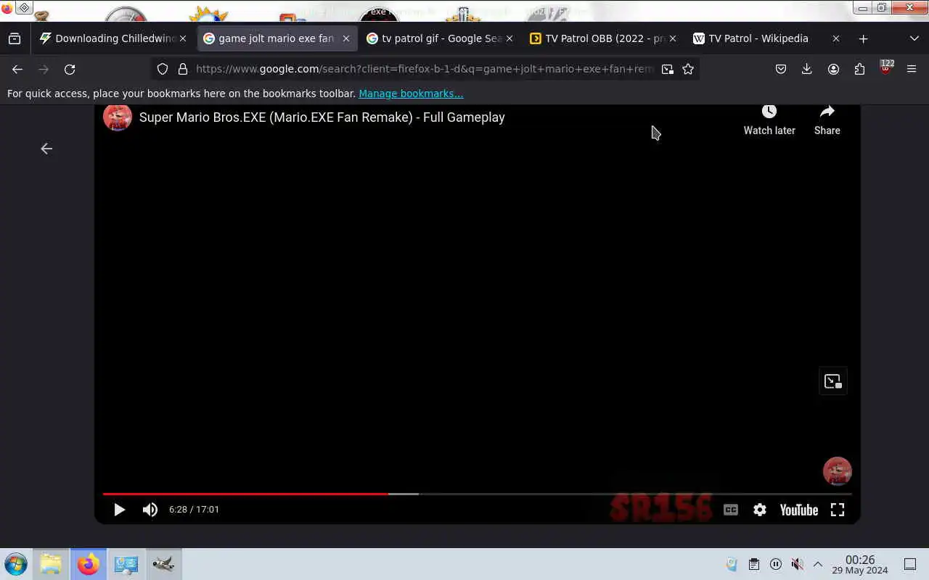929x580 pixels.
Task: Pop out video with picture-in-picture button
Action: pos(833,381)
